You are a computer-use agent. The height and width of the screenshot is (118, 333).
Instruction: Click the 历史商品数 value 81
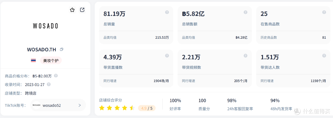coord(324,37)
